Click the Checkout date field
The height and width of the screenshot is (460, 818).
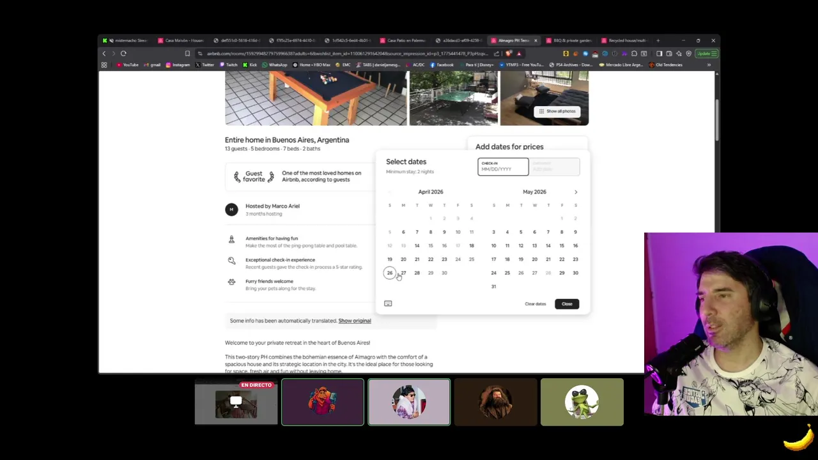click(x=554, y=167)
